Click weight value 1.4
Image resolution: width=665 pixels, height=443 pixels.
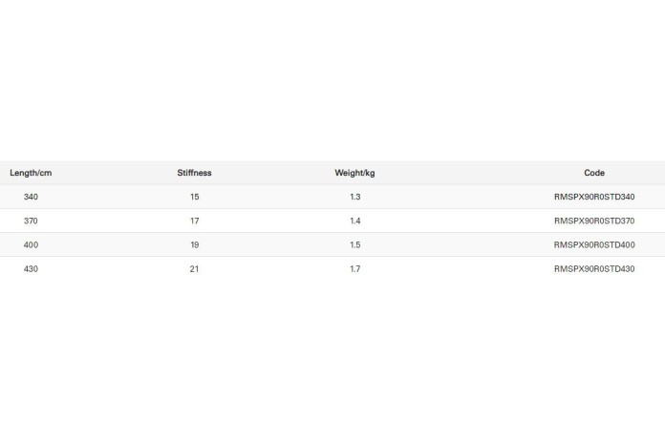point(355,221)
